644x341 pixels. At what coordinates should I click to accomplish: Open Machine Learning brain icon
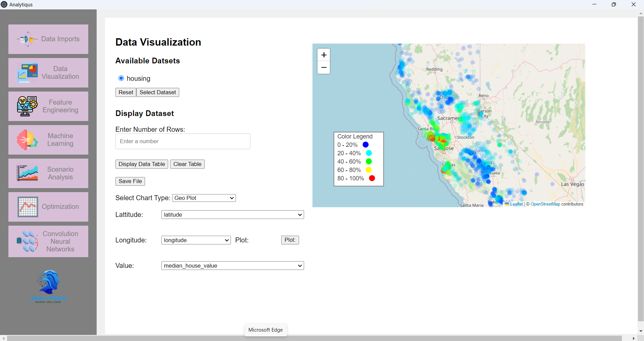click(27, 140)
